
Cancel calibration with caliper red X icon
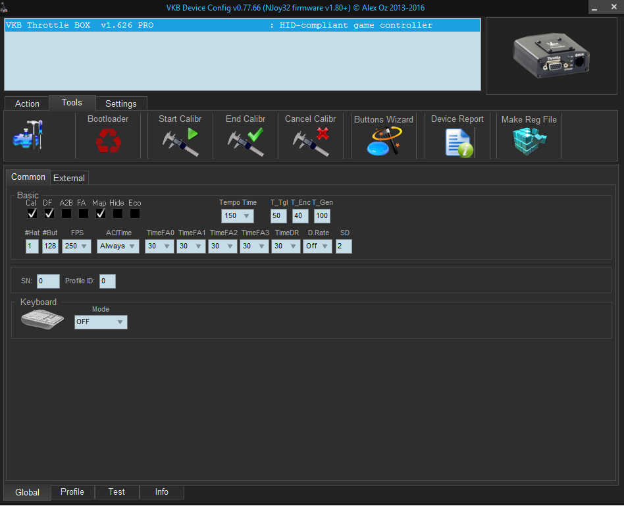coord(311,142)
